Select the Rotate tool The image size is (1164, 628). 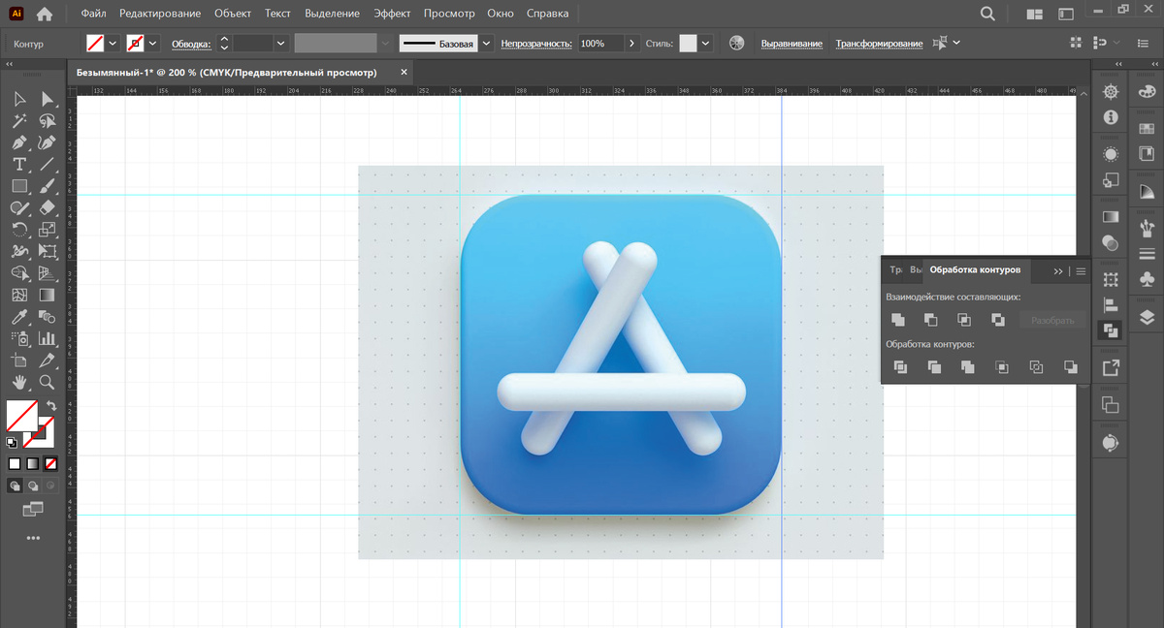19,230
